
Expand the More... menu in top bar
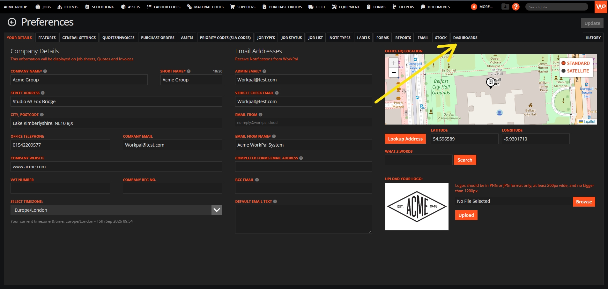[486, 7]
